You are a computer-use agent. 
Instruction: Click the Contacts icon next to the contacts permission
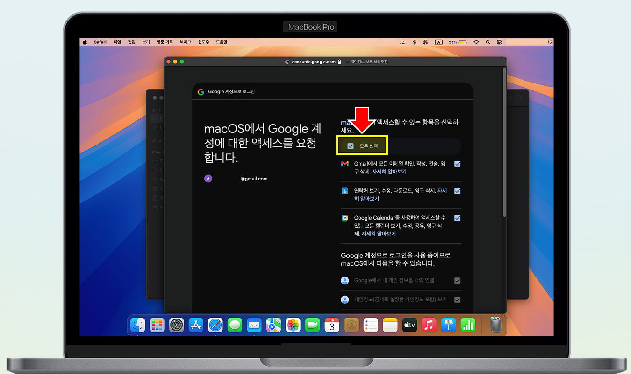point(345,191)
